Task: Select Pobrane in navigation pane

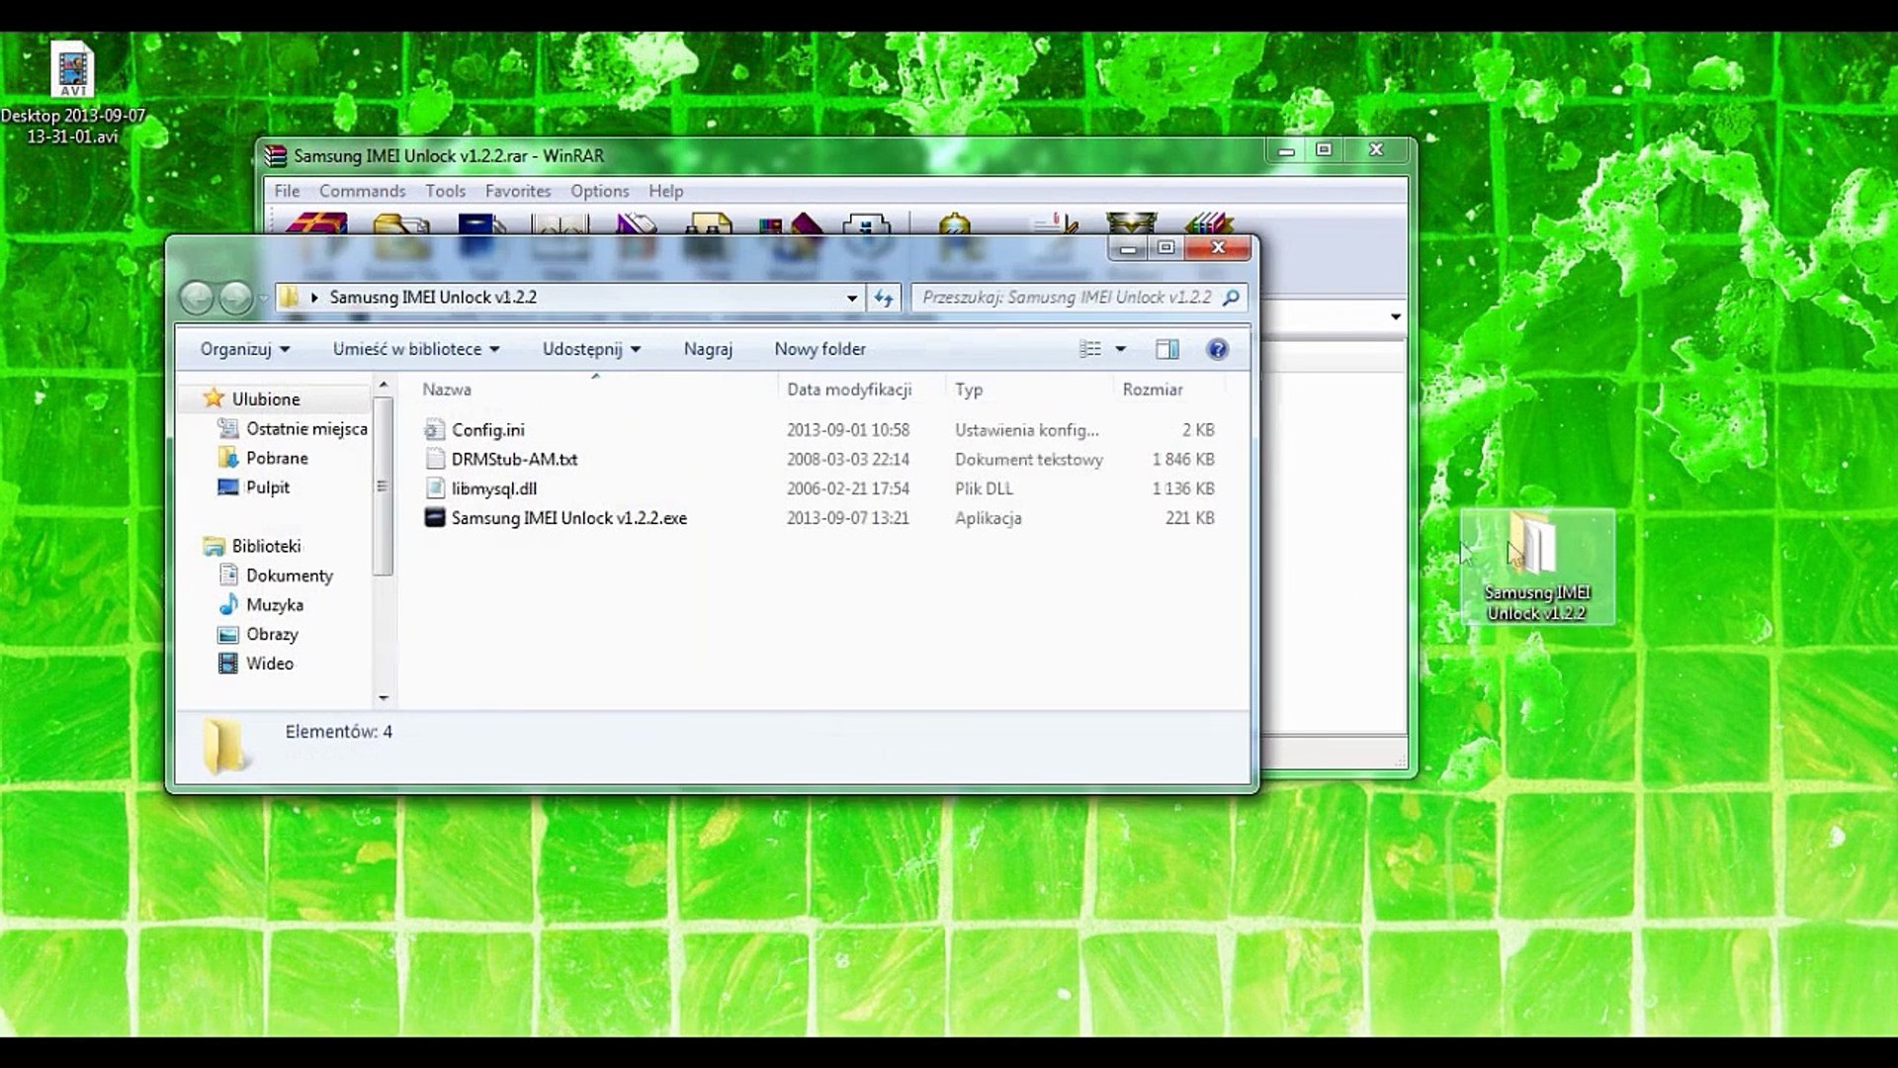Action: point(277,458)
